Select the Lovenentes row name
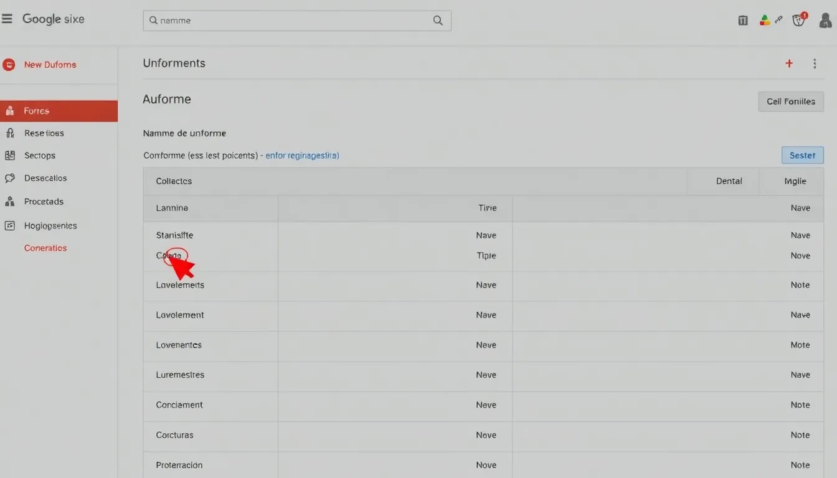The height and width of the screenshot is (478, 837). pyautogui.click(x=179, y=345)
